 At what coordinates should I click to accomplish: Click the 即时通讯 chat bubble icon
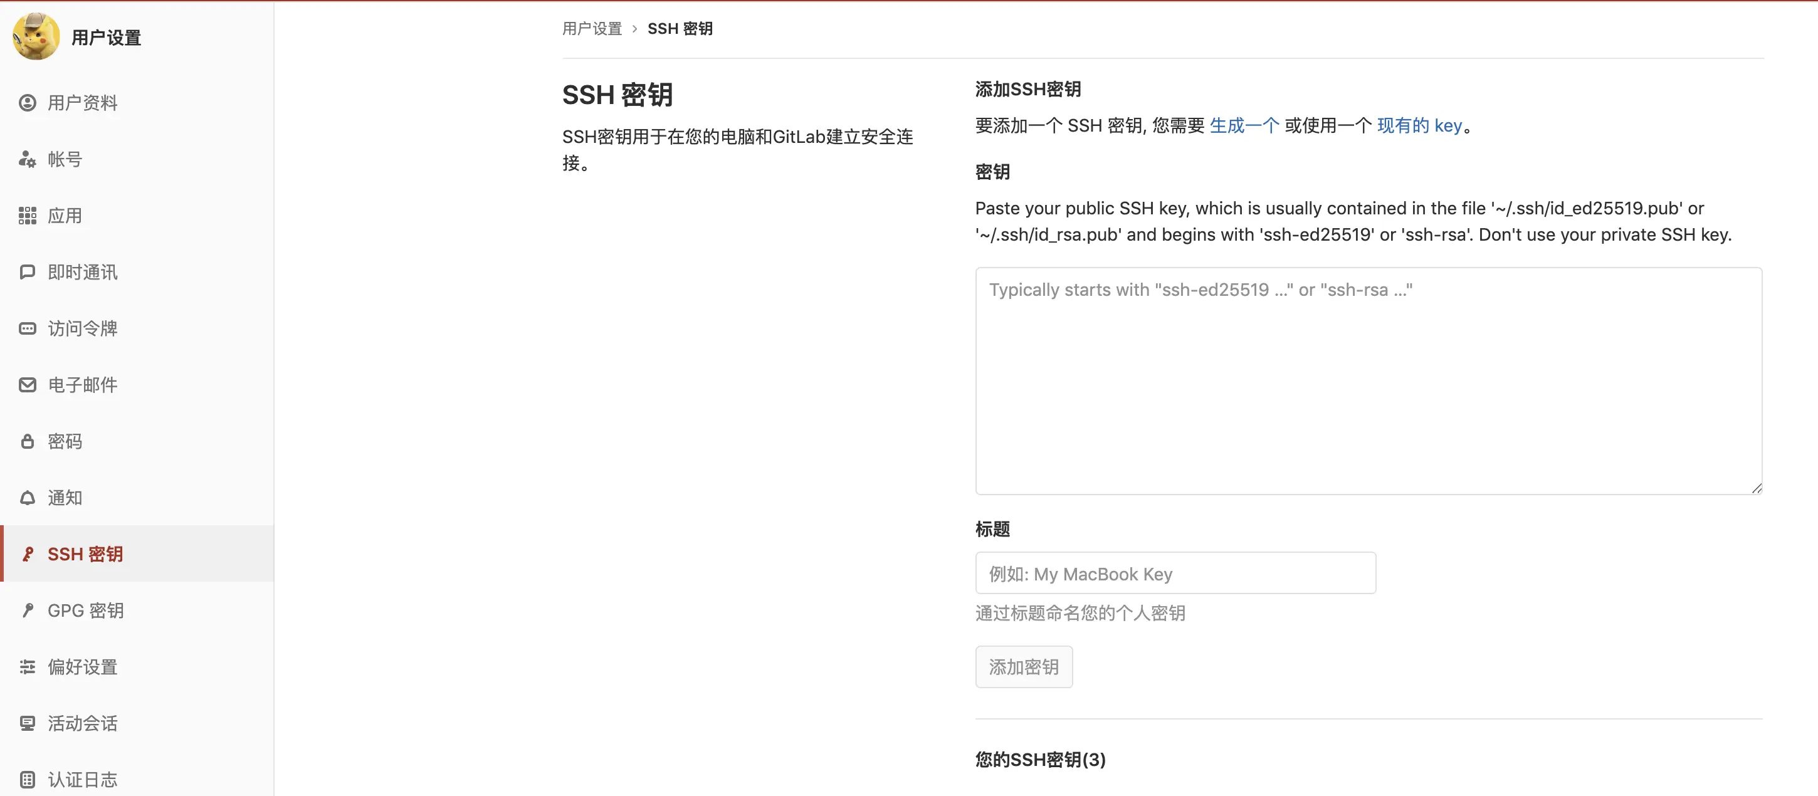coord(28,273)
